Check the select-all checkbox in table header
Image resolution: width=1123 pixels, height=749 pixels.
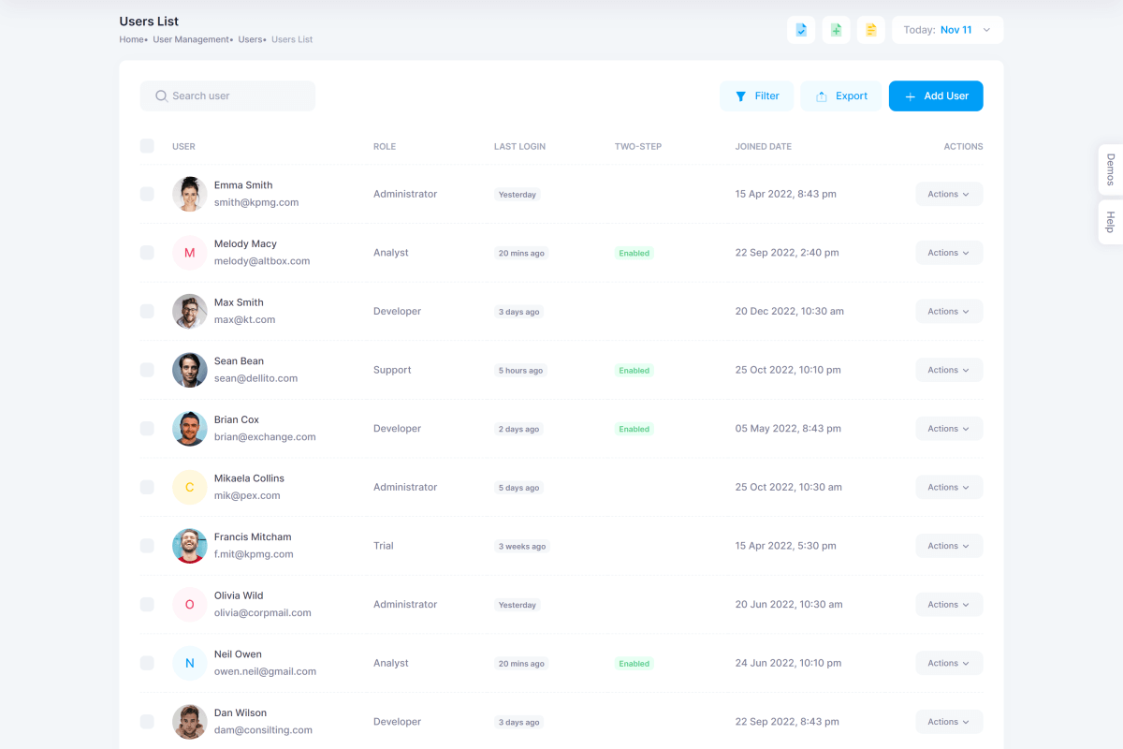pos(147,146)
